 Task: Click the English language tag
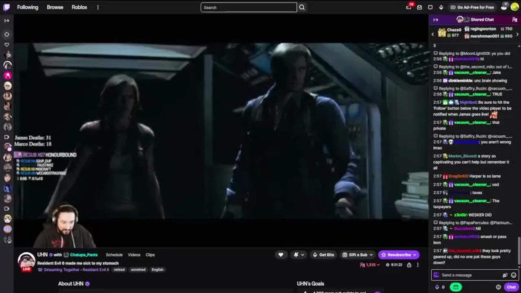click(x=157, y=270)
